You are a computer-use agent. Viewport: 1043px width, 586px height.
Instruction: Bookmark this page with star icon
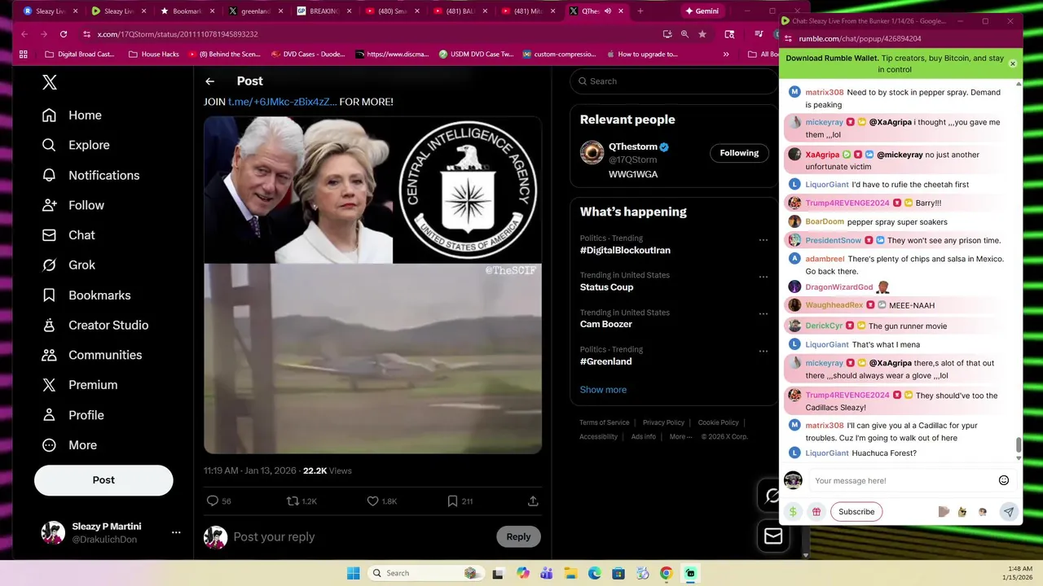point(702,34)
